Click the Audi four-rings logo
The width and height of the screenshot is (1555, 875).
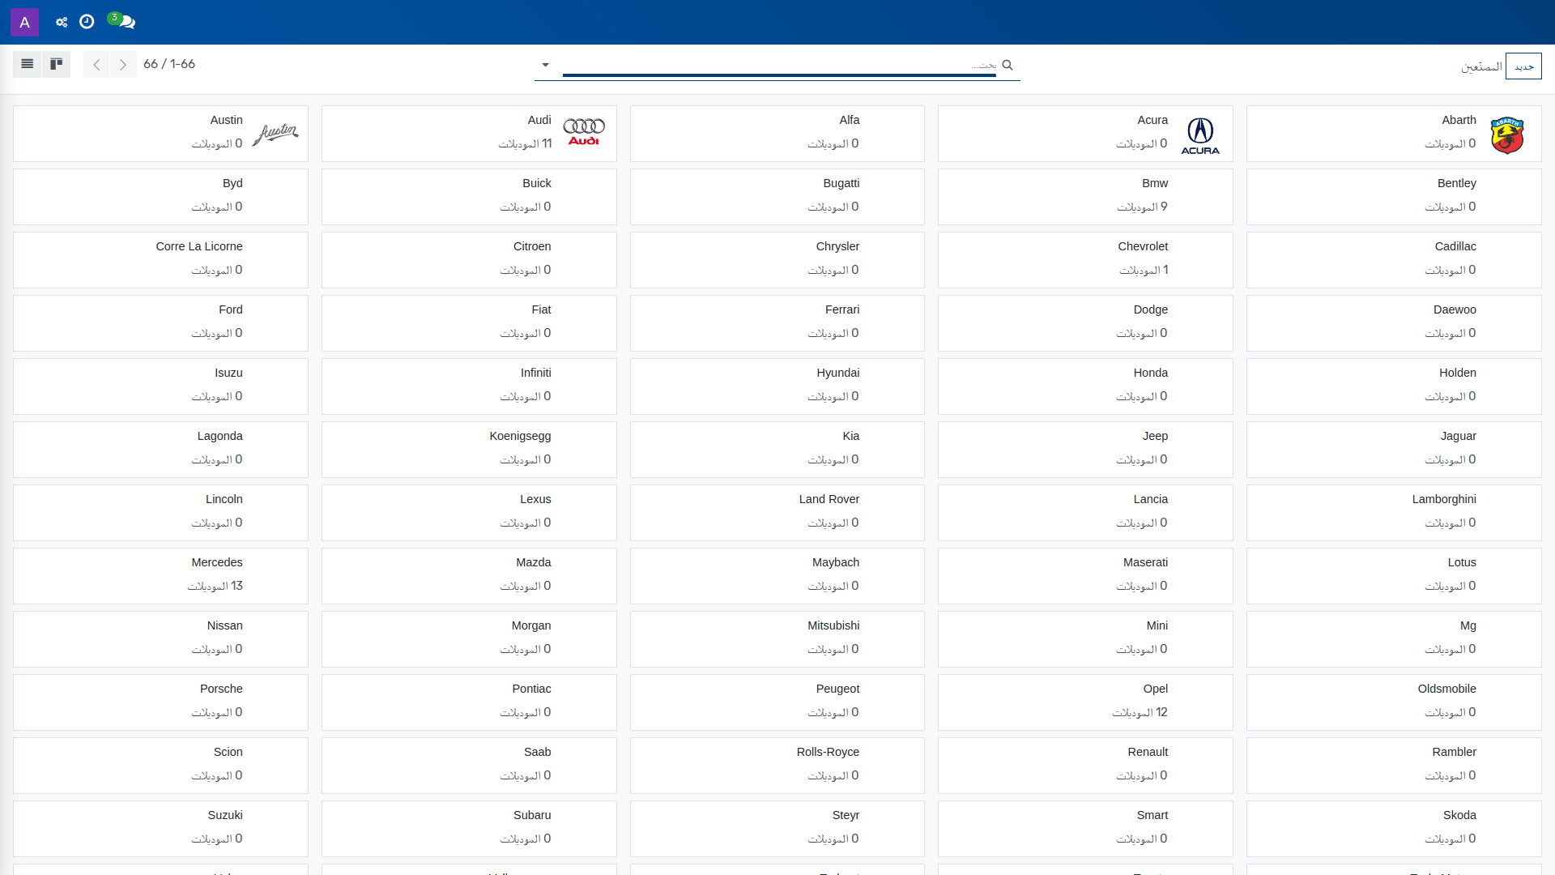pyautogui.click(x=584, y=132)
